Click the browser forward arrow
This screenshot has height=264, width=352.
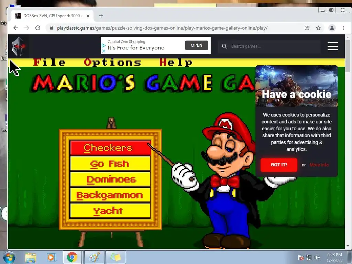point(27,28)
